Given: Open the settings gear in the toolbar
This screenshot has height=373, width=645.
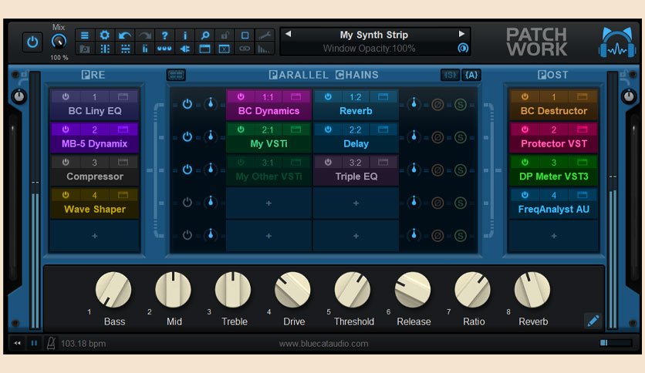Looking at the screenshot, I should 105,35.
